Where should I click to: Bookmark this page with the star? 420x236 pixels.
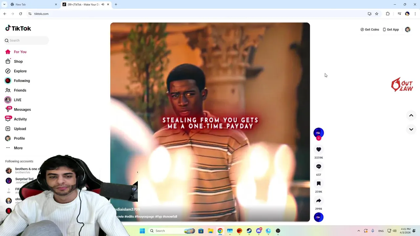377,14
